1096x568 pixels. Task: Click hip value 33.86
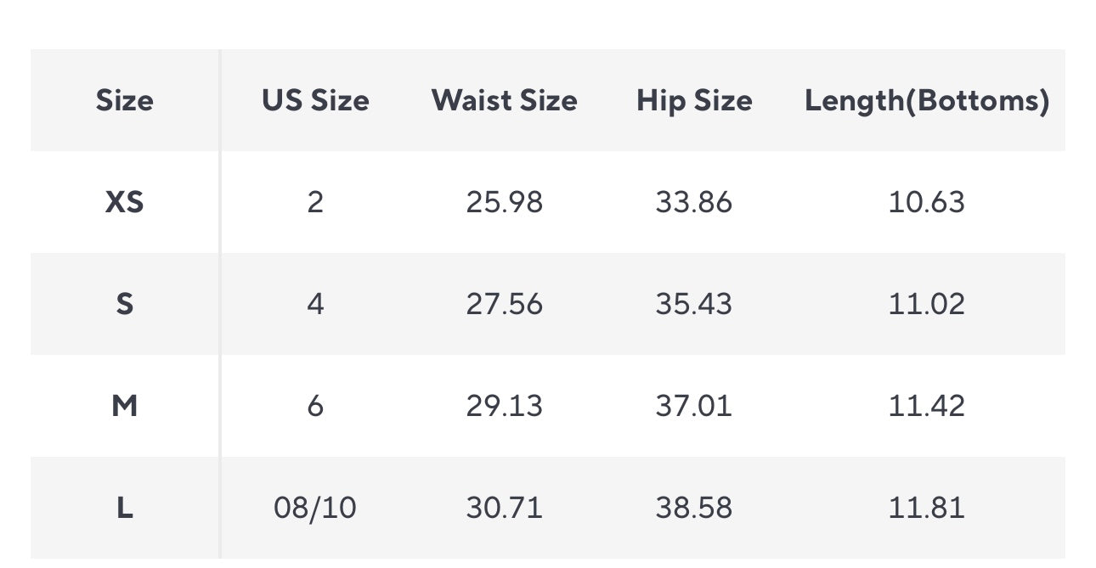pos(693,202)
